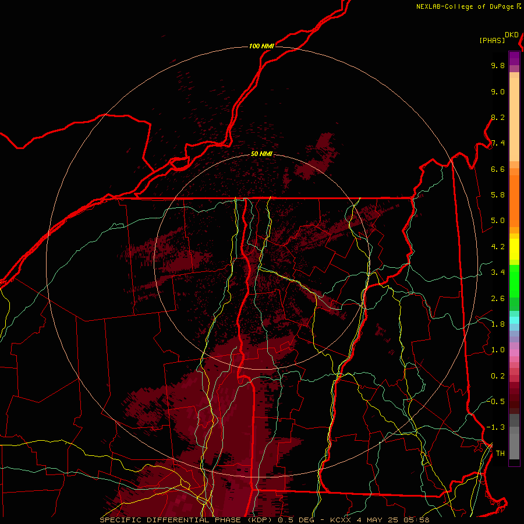524x524 pixels.
Task: Click the DKD label above the color bar
Action: (x=512, y=35)
